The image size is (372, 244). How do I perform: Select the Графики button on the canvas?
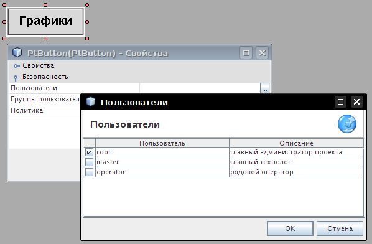click(x=45, y=22)
